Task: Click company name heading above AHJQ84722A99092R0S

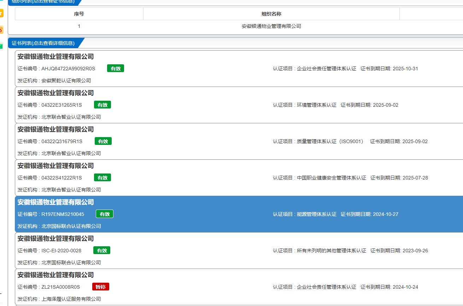Action: tap(56, 57)
